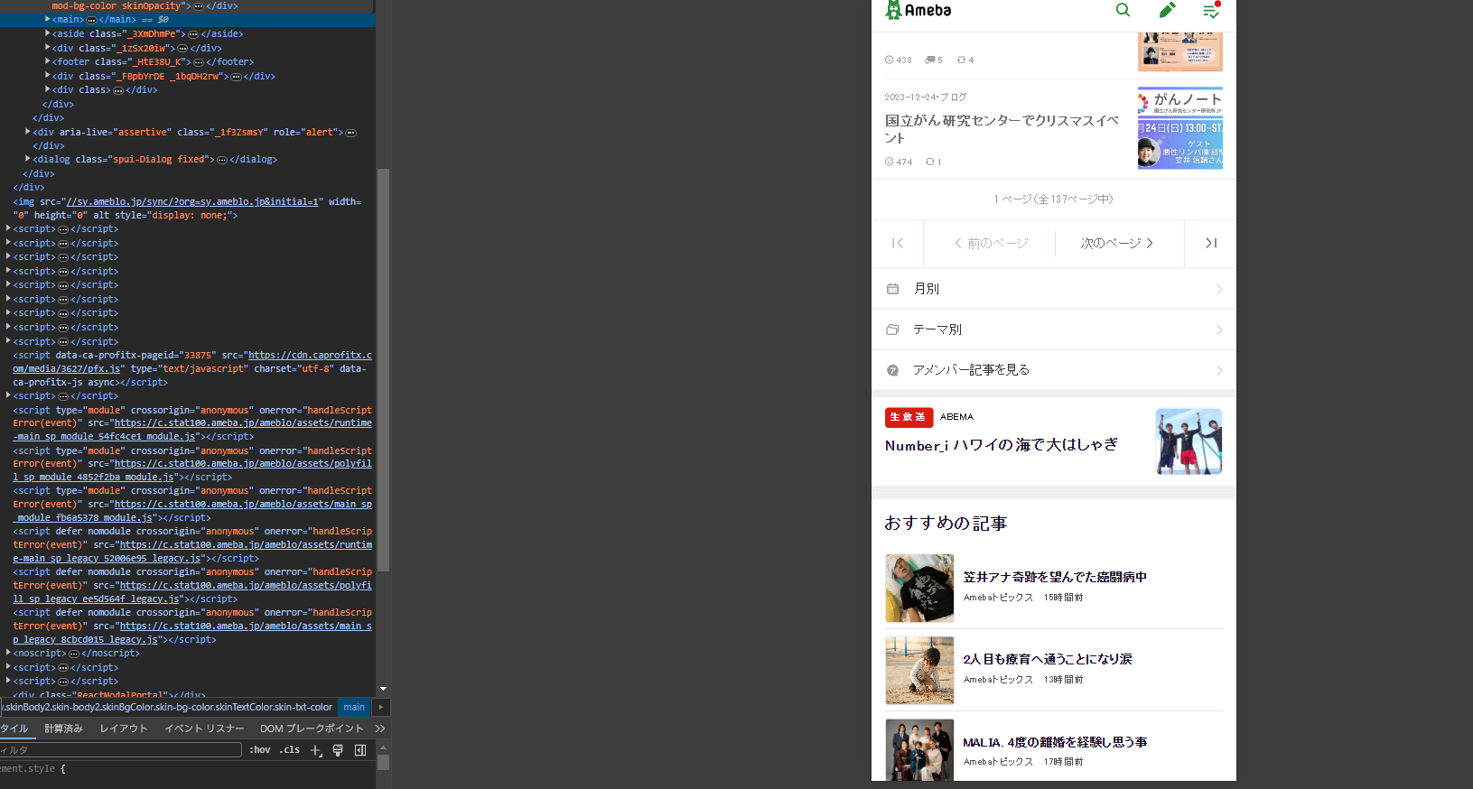The width and height of the screenshot is (1473, 789).
Task: Switch to 計算済み tab
Action: [63, 729]
